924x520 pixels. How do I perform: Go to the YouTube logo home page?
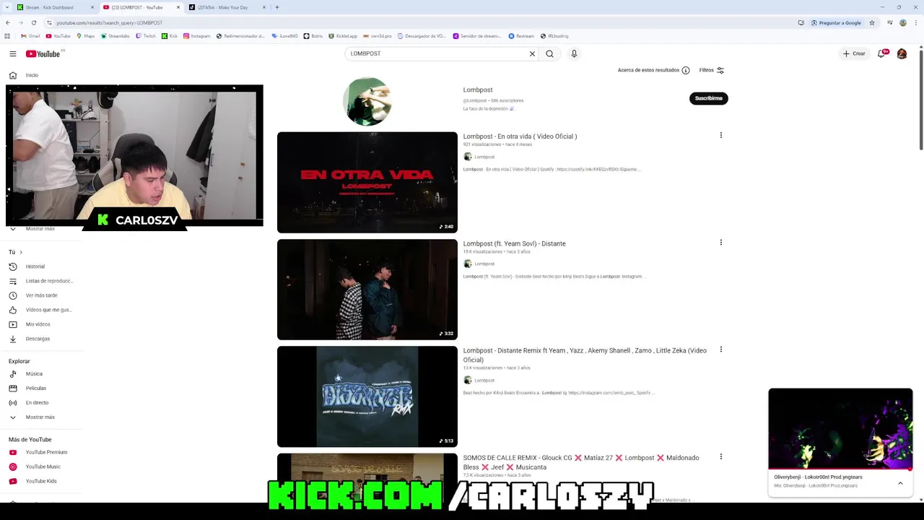click(43, 53)
